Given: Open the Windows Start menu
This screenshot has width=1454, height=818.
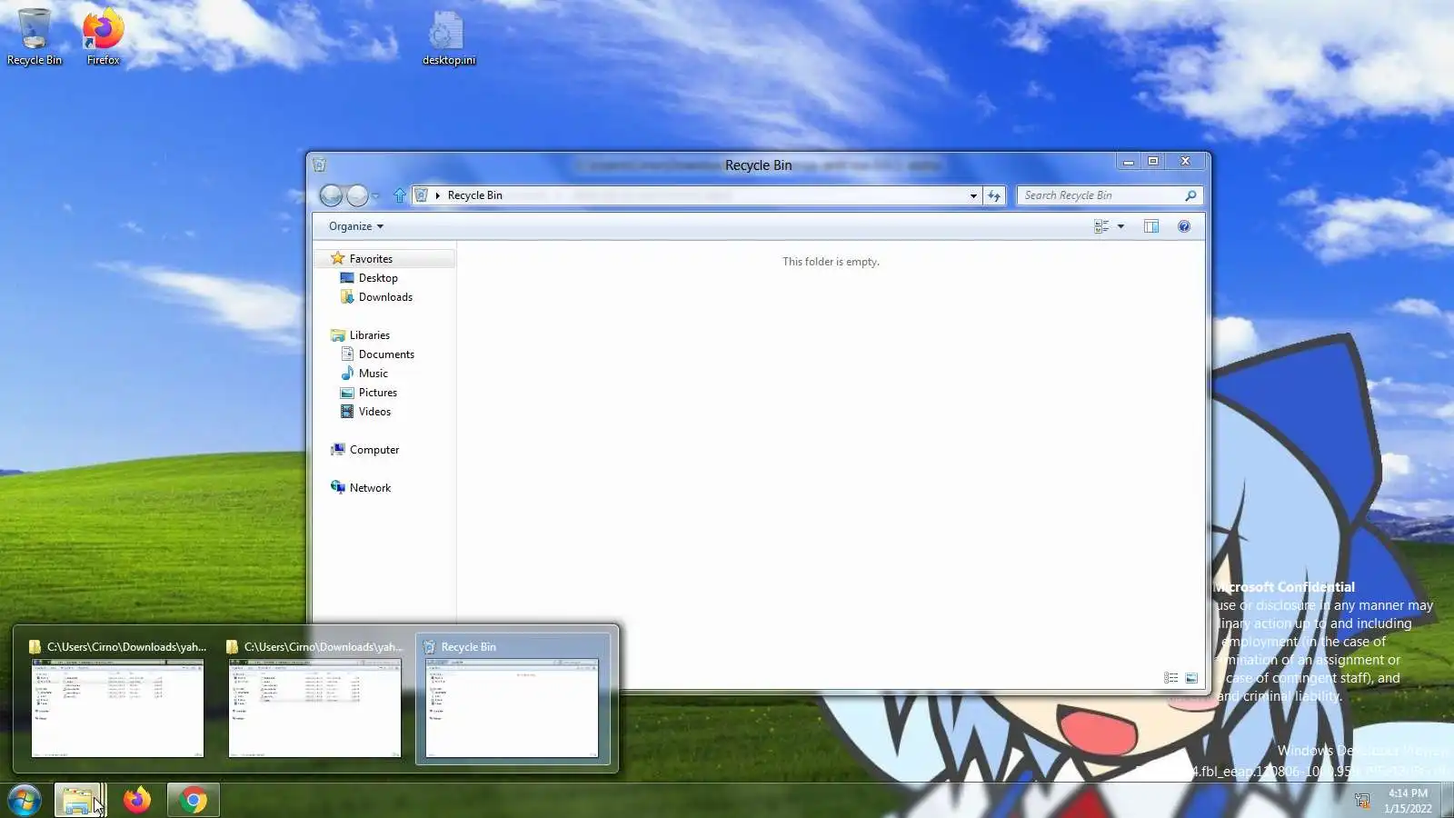Looking at the screenshot, I should pyautogui.click(x=25, y=800).
